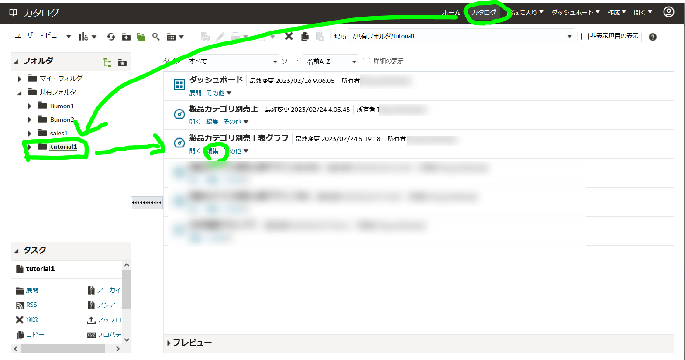Tick the 詳細の表示 checkbox
This screenshot has width=685, height=360.
pyautogui.click(x=367, y=62)
